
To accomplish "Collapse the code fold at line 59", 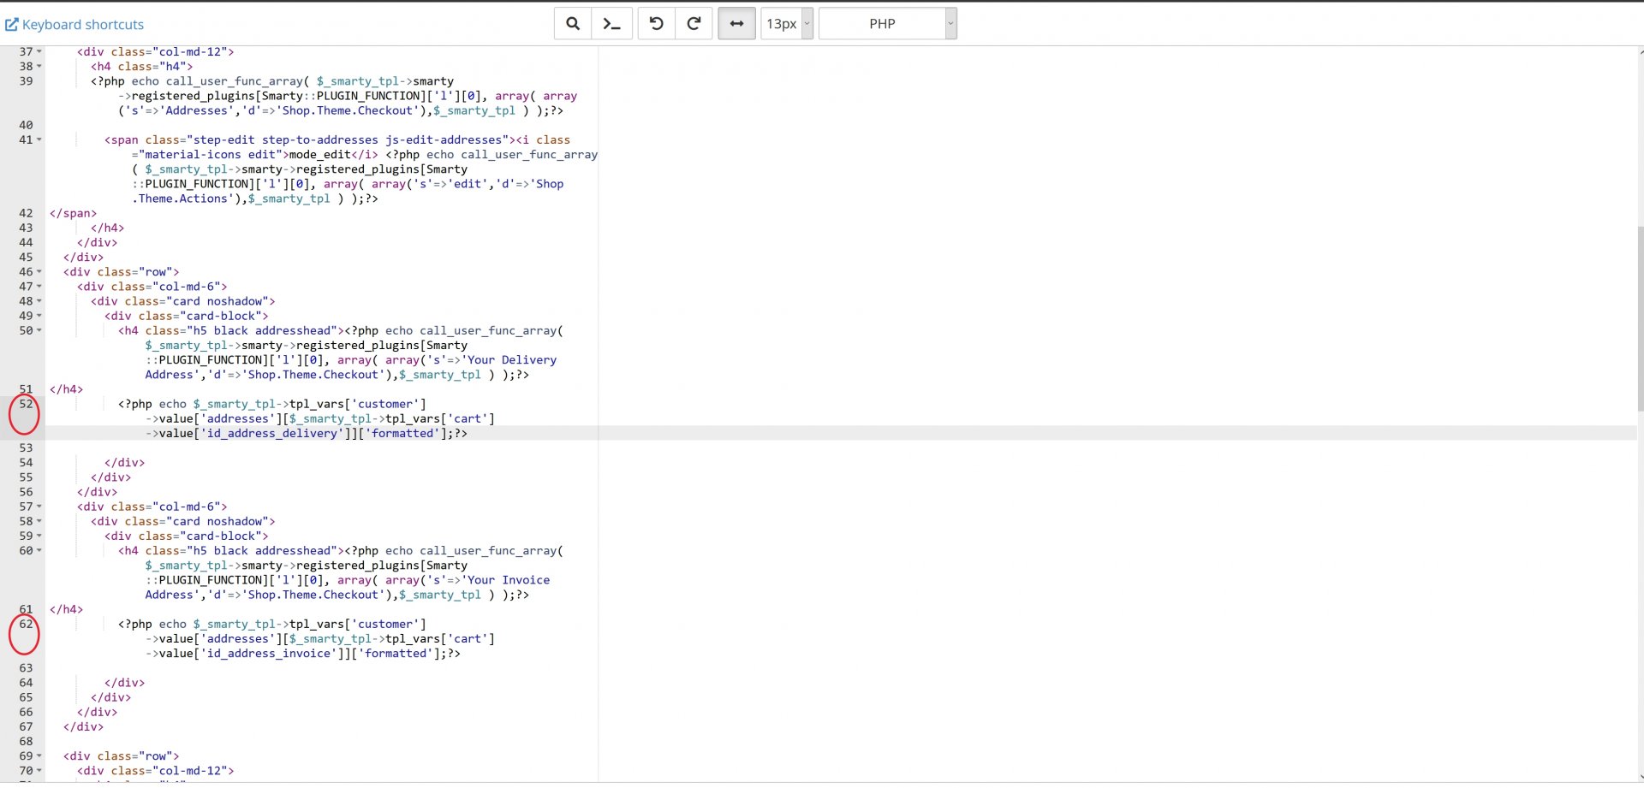I will pos(39,536).
